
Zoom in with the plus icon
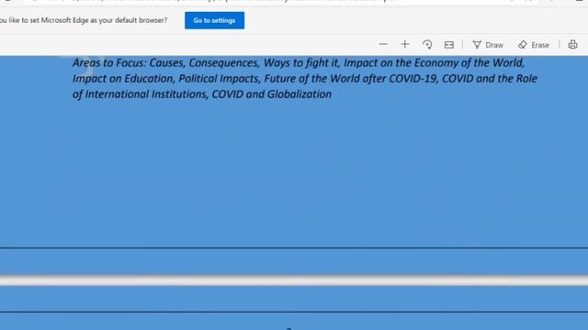(x=405, y=45)
